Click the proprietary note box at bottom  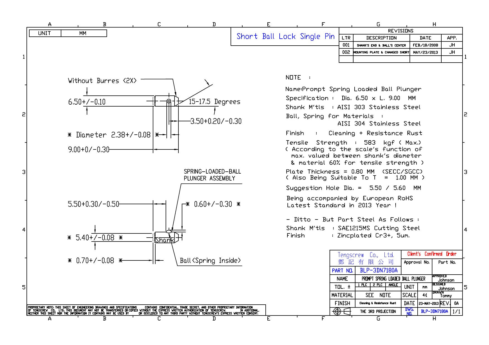click(146, 310)
